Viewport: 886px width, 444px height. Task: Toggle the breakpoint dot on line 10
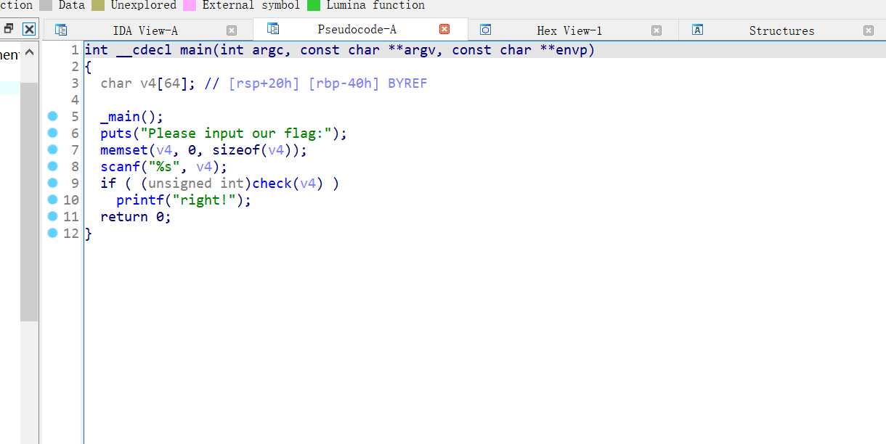(52, 200)
